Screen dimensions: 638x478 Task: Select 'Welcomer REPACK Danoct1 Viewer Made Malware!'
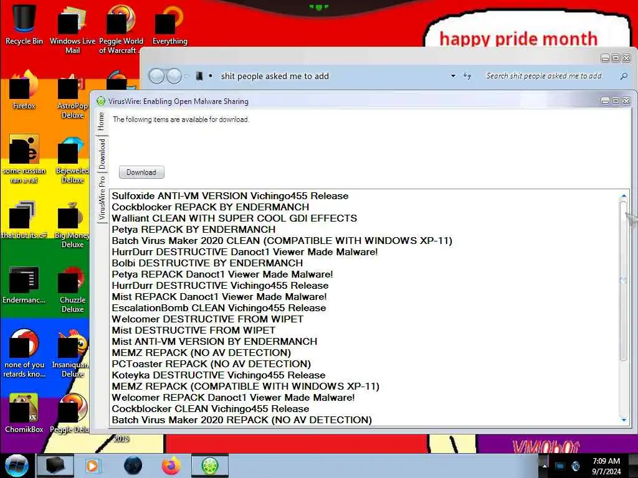[x=233, y=397]
